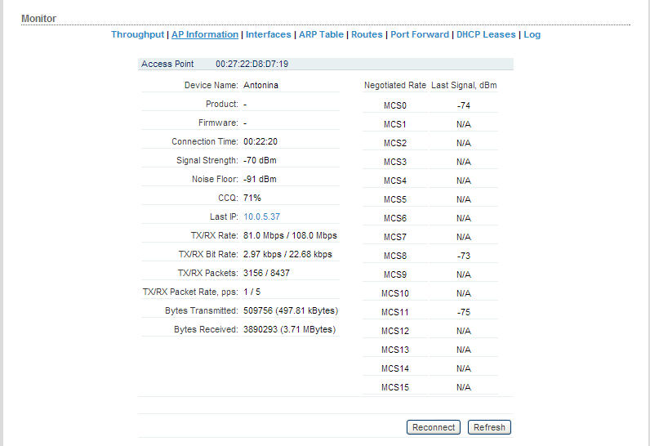View the ARP Table page
Viewport: 650px width, 446px height.
tap(321, 34)
